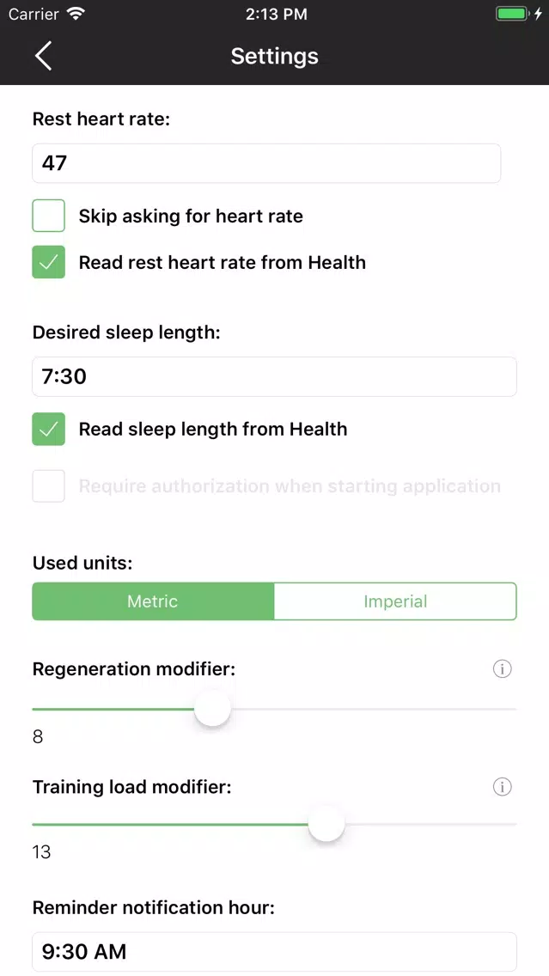549x976 pixels.
Task: Tap the Wi-Fi icon in status bar
Action: point(76,15)
